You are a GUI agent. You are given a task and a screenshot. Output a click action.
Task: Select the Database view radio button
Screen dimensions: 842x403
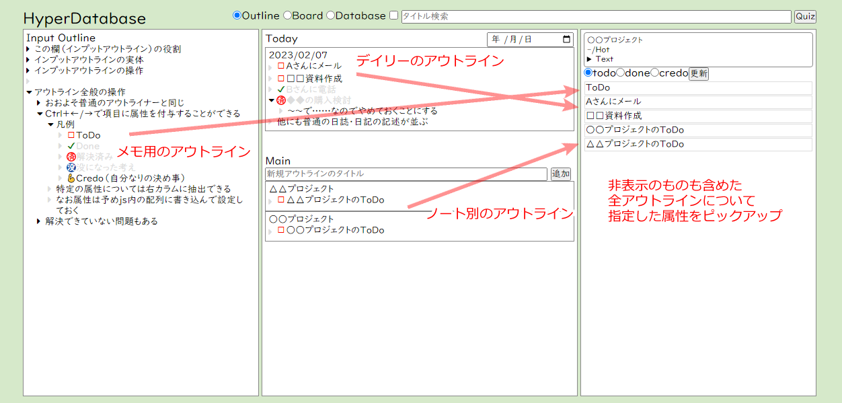click(330, 15)
